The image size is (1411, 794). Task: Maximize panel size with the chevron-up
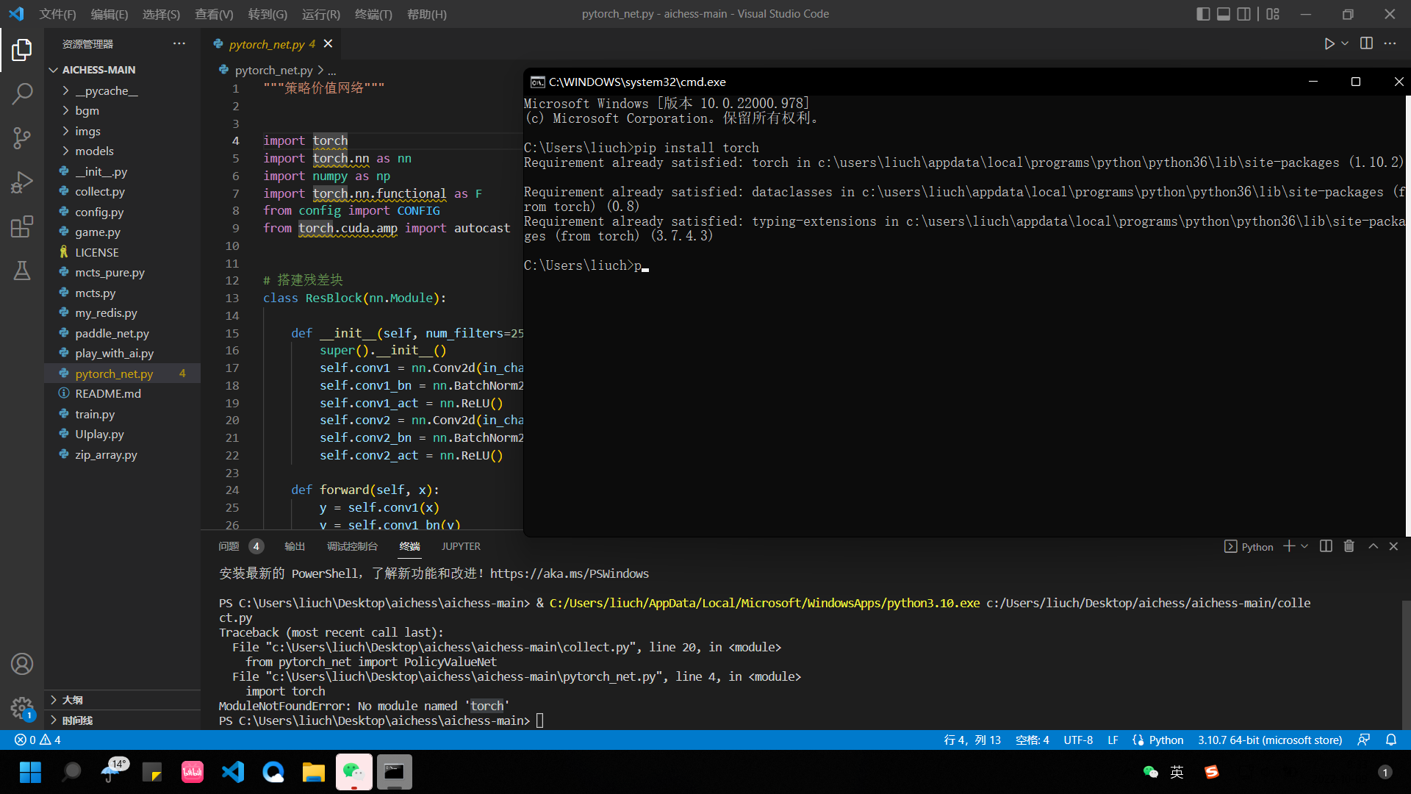1373,546
